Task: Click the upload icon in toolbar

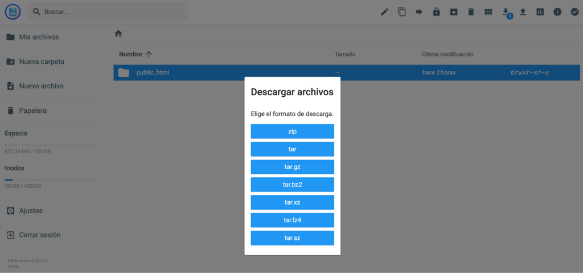Action: click(523, 12)
